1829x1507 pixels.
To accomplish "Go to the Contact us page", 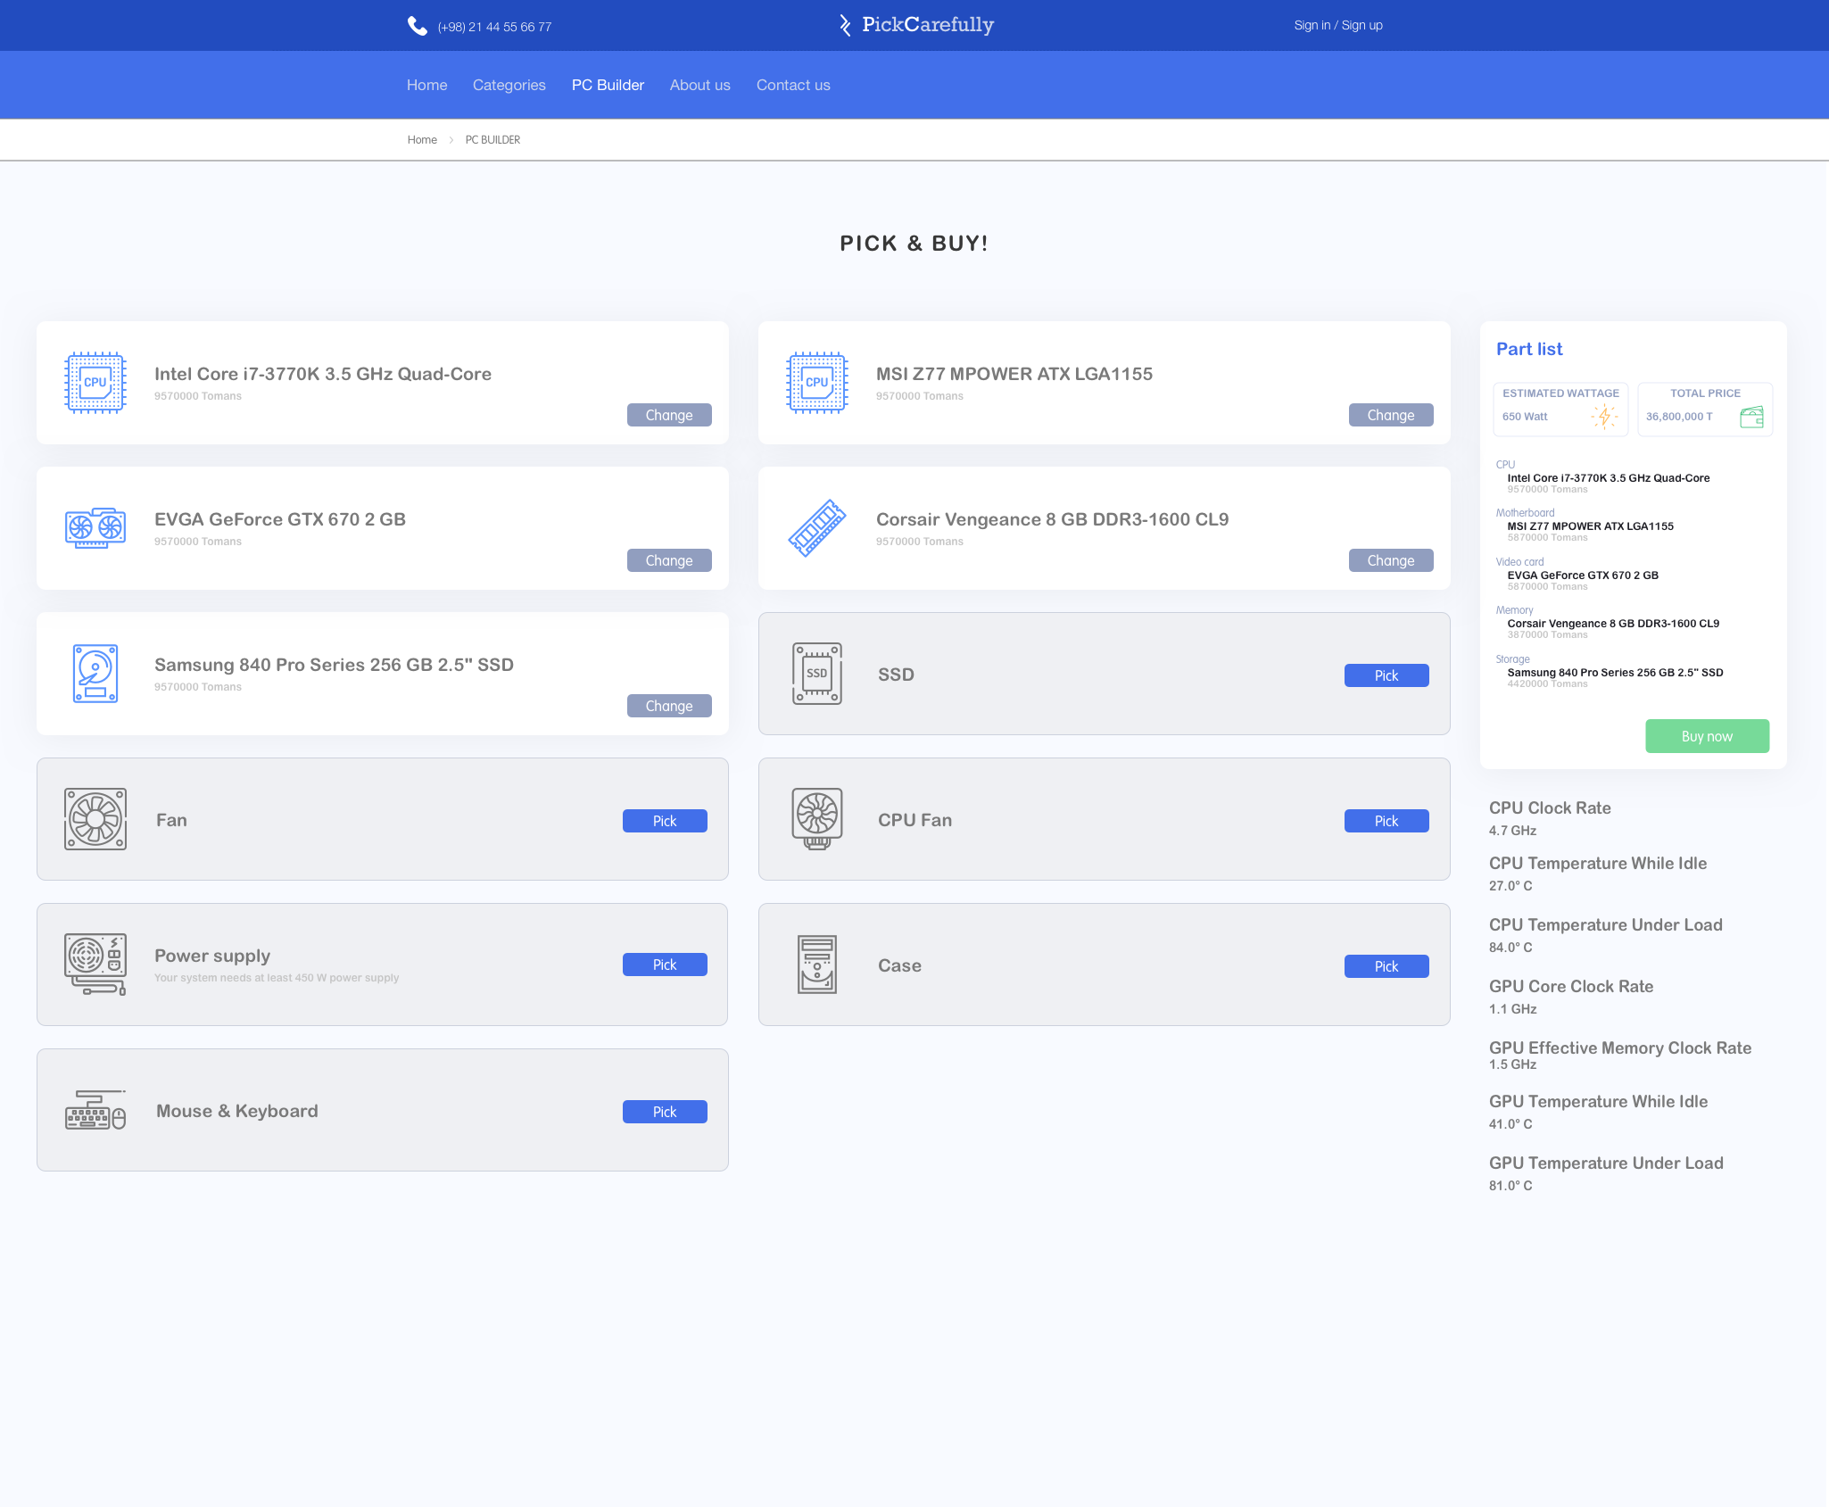I will tap(793, 85).
